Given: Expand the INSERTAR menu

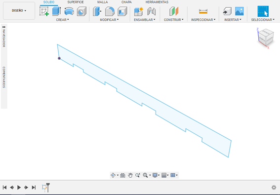Looking at the screenshot, I should (233, 20).
